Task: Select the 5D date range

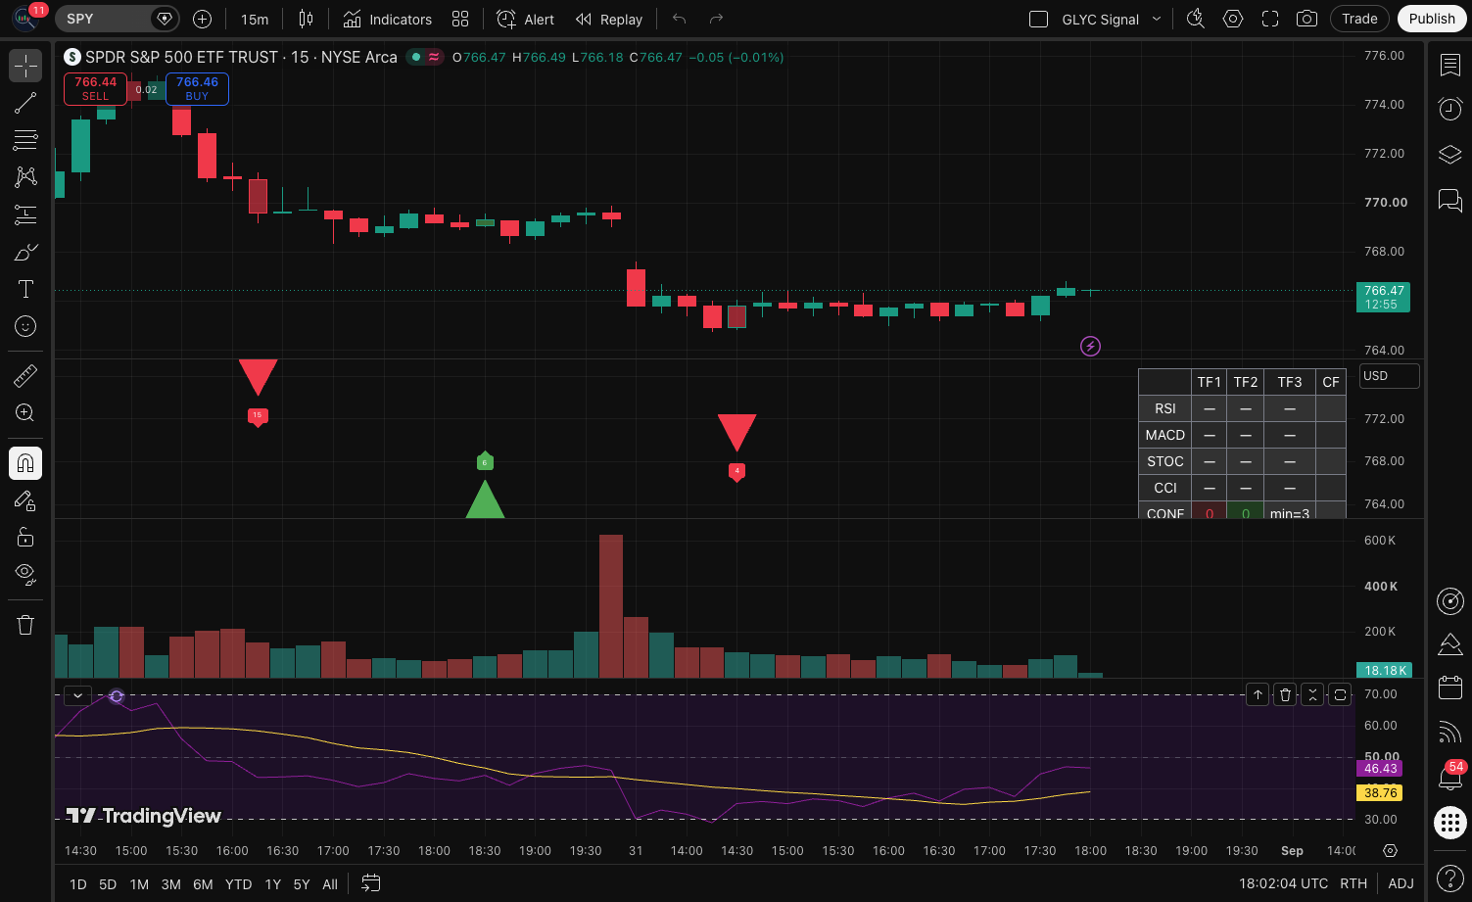Action: point(108,884)
